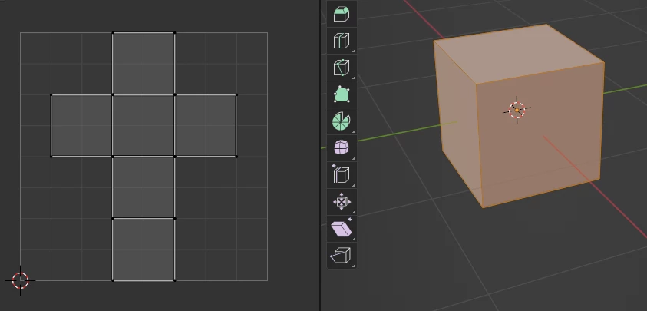Select the Loop Cut tool
647x311 pixels.
tap(342, 41)
